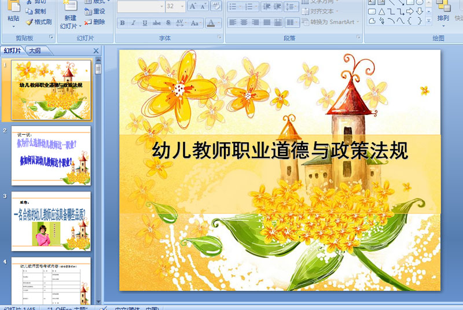This screenshot has width=463, height=310.
Task: Open the Clipboard (剪贴板) dialog launcher
Action: coord(51,37)
